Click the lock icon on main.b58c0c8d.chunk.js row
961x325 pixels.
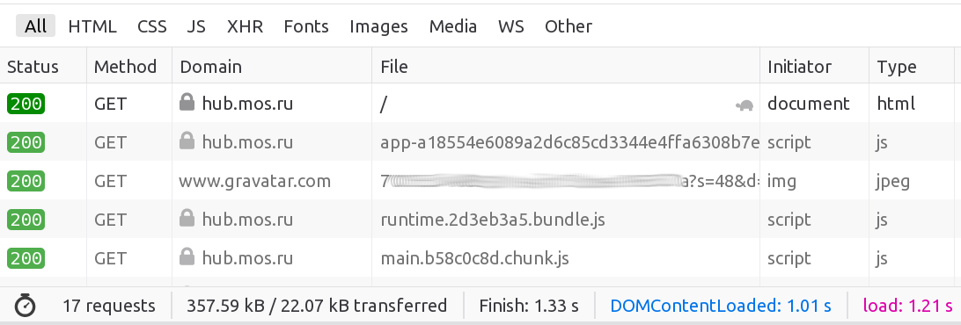pyautogui.click(x=187, y=256)
